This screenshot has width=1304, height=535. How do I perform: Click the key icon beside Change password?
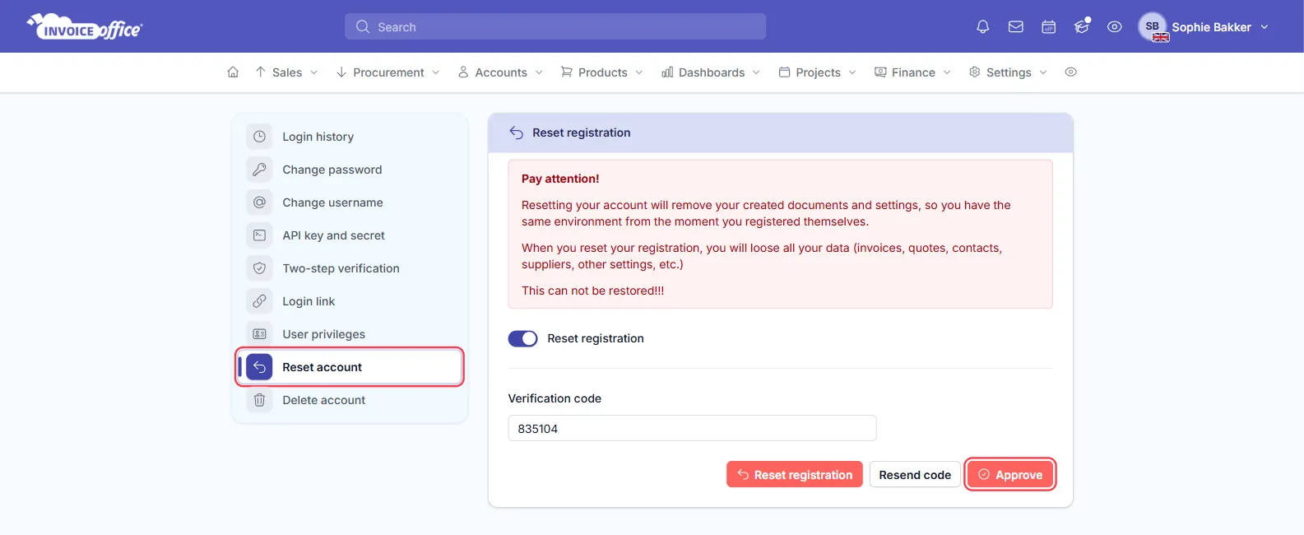(259, 170)
